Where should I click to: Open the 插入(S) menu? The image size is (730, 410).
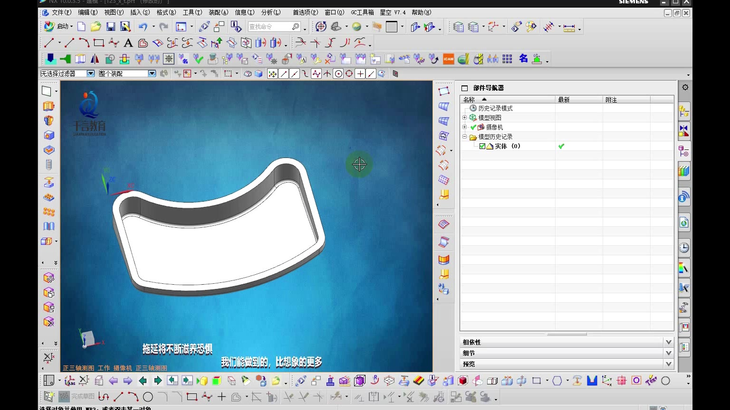pos(140,12)
